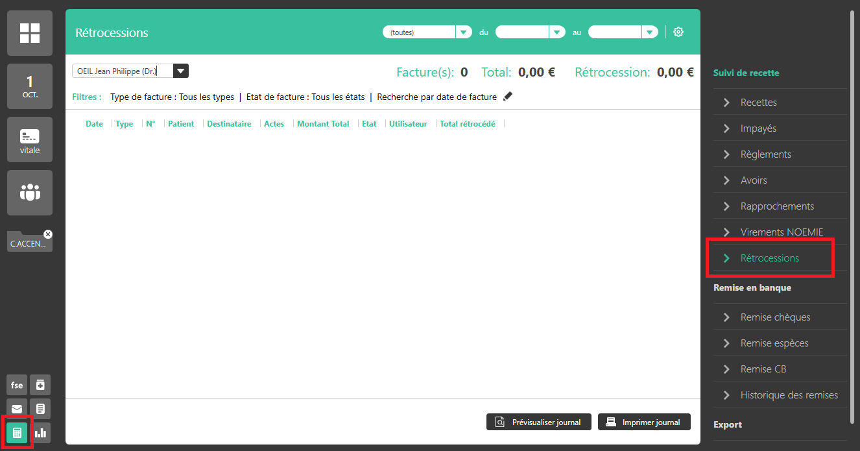The image size is (860, 451).
Task: Open the 'du' start date dropdown
Action: tap(557, 32)
